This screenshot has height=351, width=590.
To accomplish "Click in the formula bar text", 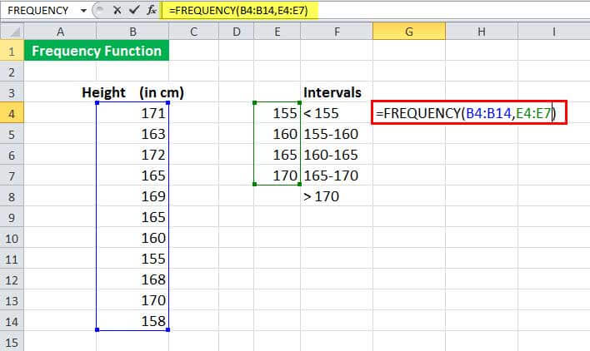I will (x=333, y=12).
